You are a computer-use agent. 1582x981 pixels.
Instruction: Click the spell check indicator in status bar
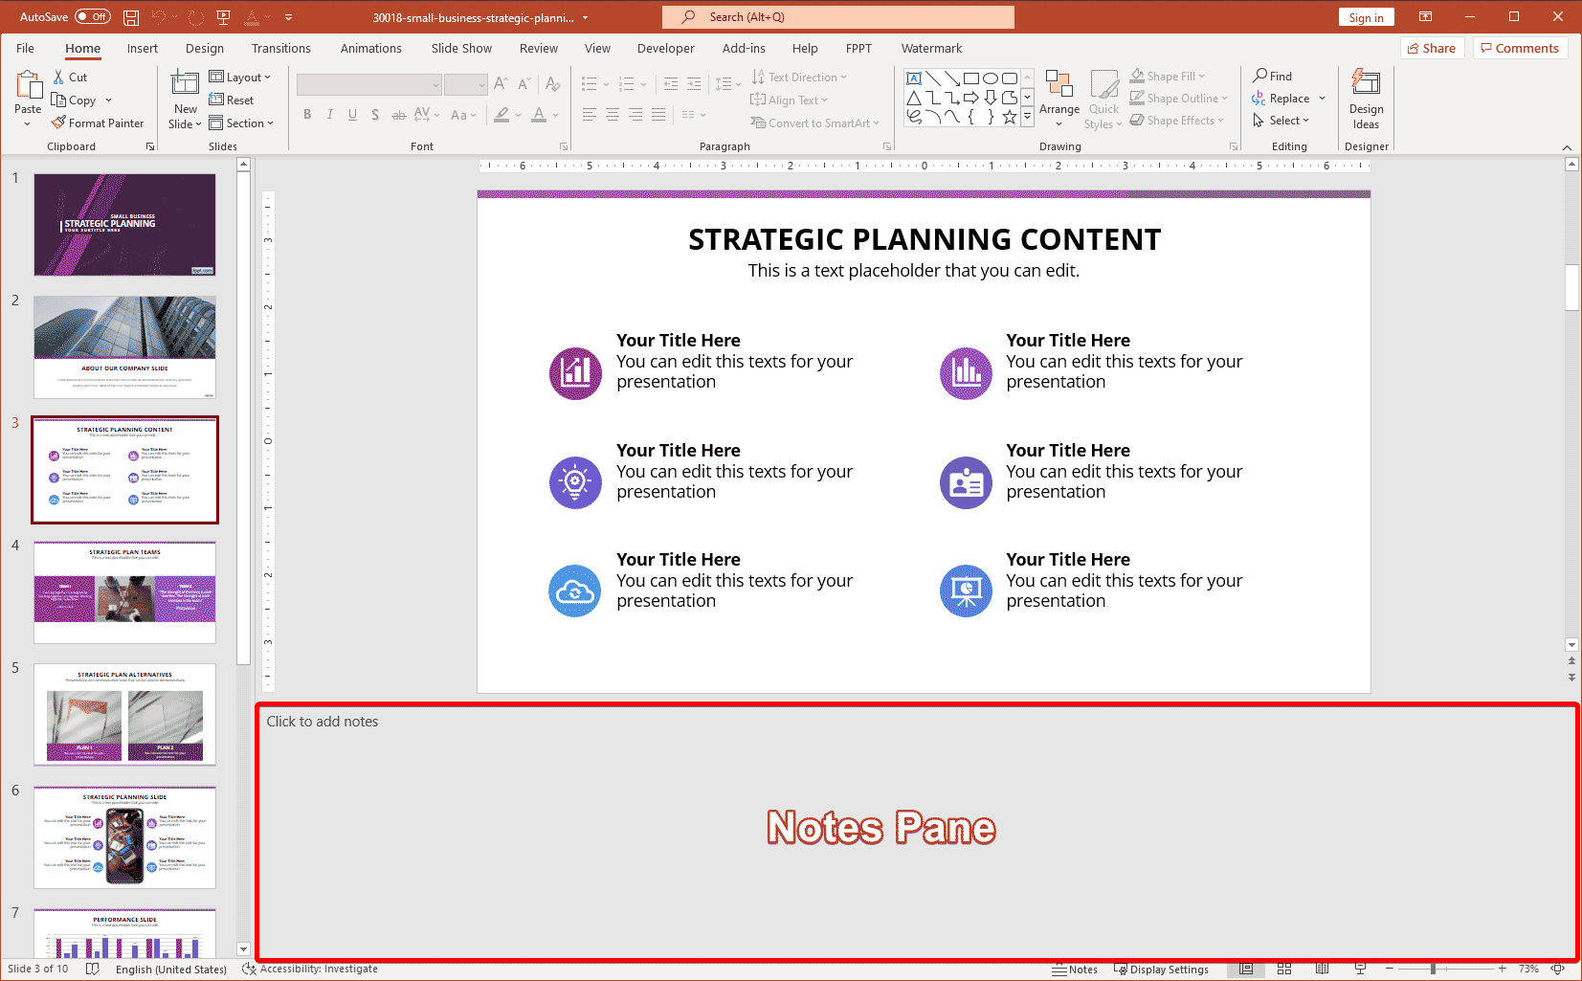(x=93, y=969)
